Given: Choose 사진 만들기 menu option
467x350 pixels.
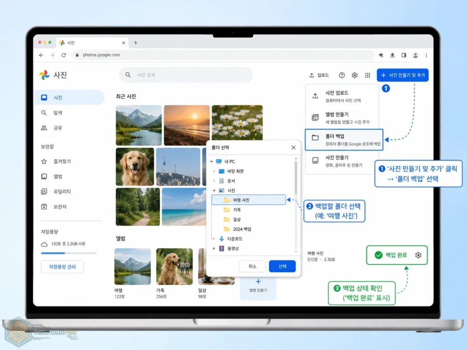Looking at the screenshot, I should (342, 161).
